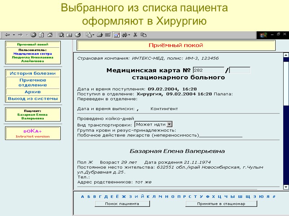The image size is (289, 216).
Task: Click the Windows flag logo icon
Action: pyautogui.click(x=263, y=35)
